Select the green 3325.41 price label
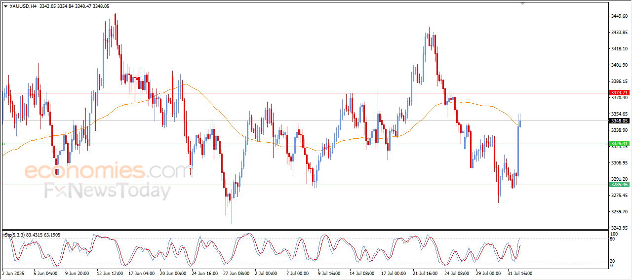Viewport: 632px width, 280px height. [x=619, y=144]
